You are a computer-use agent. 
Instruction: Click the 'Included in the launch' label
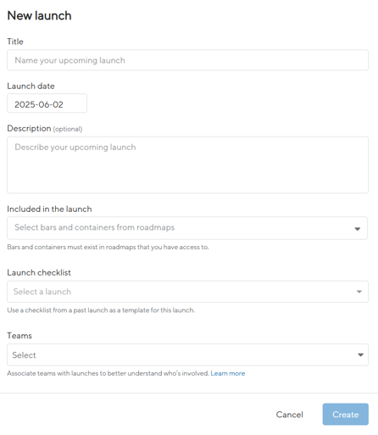click(49, 209)
